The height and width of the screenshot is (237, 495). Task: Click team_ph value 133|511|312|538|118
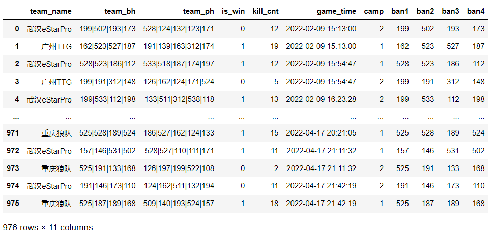(x=179, y=99)
